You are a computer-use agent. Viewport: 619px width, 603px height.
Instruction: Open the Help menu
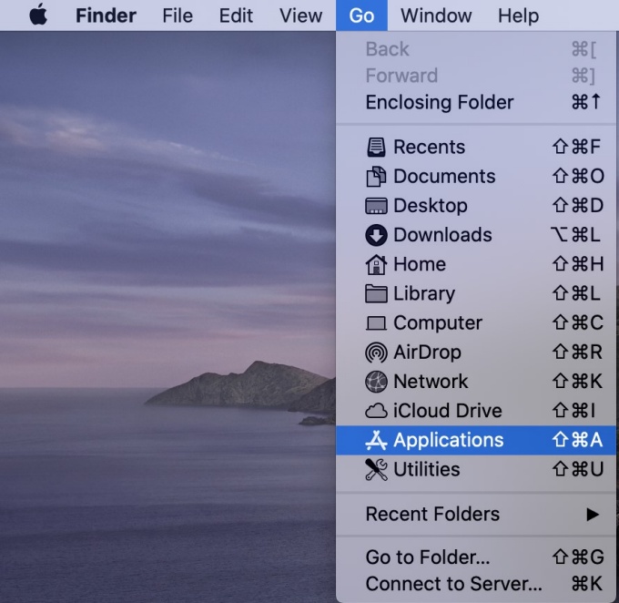coord(518,15)
